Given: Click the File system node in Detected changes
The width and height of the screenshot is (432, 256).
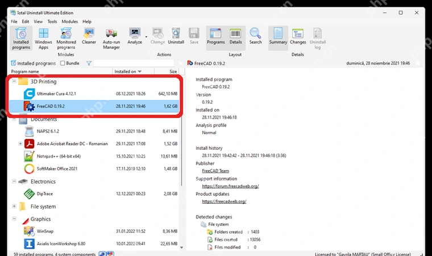Looking at the screenshot, I should click(x=215, y=224).
